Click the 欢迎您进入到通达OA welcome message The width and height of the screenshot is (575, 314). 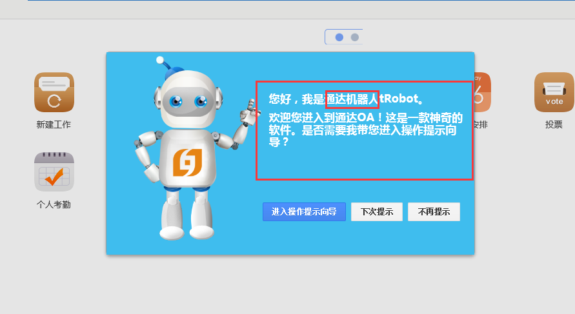[365, 130]
